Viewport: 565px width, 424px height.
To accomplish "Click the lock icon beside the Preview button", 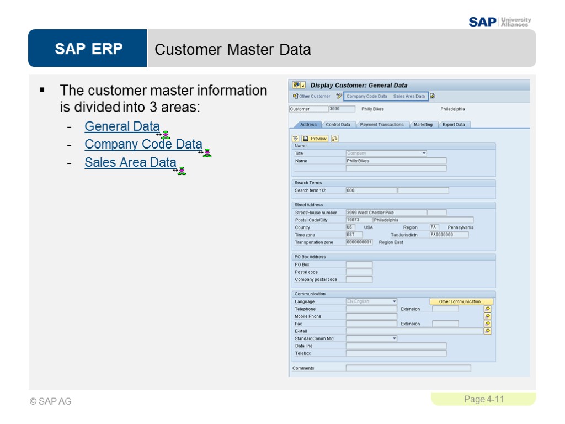I will tap(334, 139).
